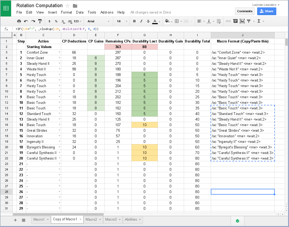Select the Paint format roller icon
Viewport: 289px width, 227px height.
[x=40, y=21]
